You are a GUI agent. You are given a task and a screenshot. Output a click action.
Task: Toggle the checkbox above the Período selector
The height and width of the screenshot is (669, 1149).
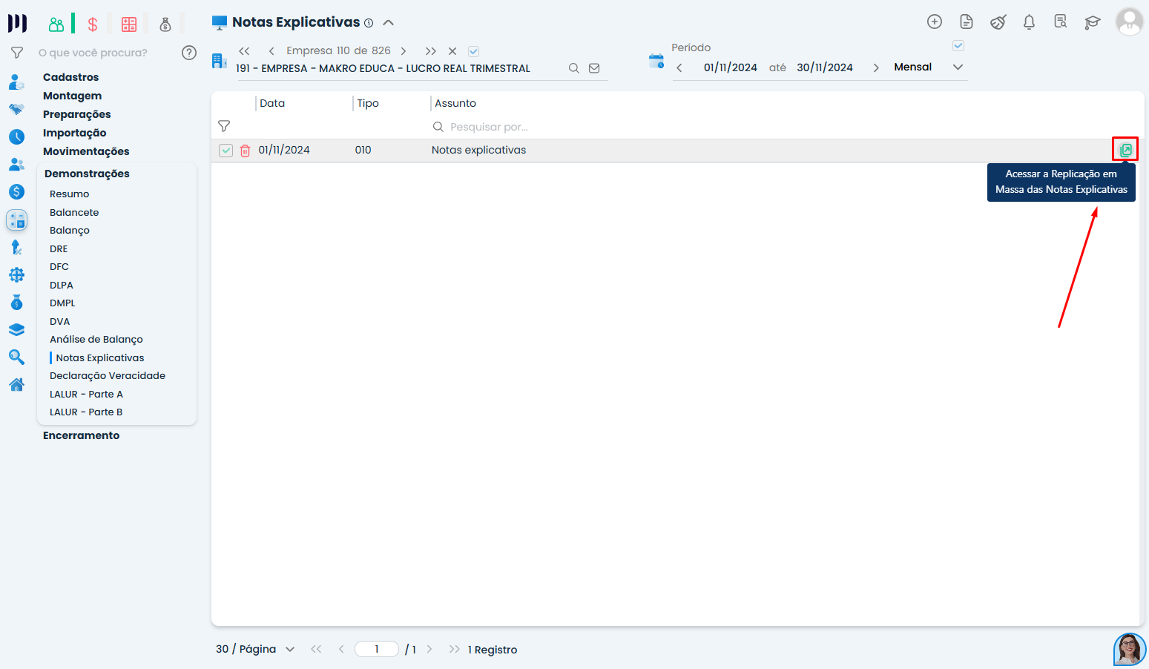pos(958,46)
